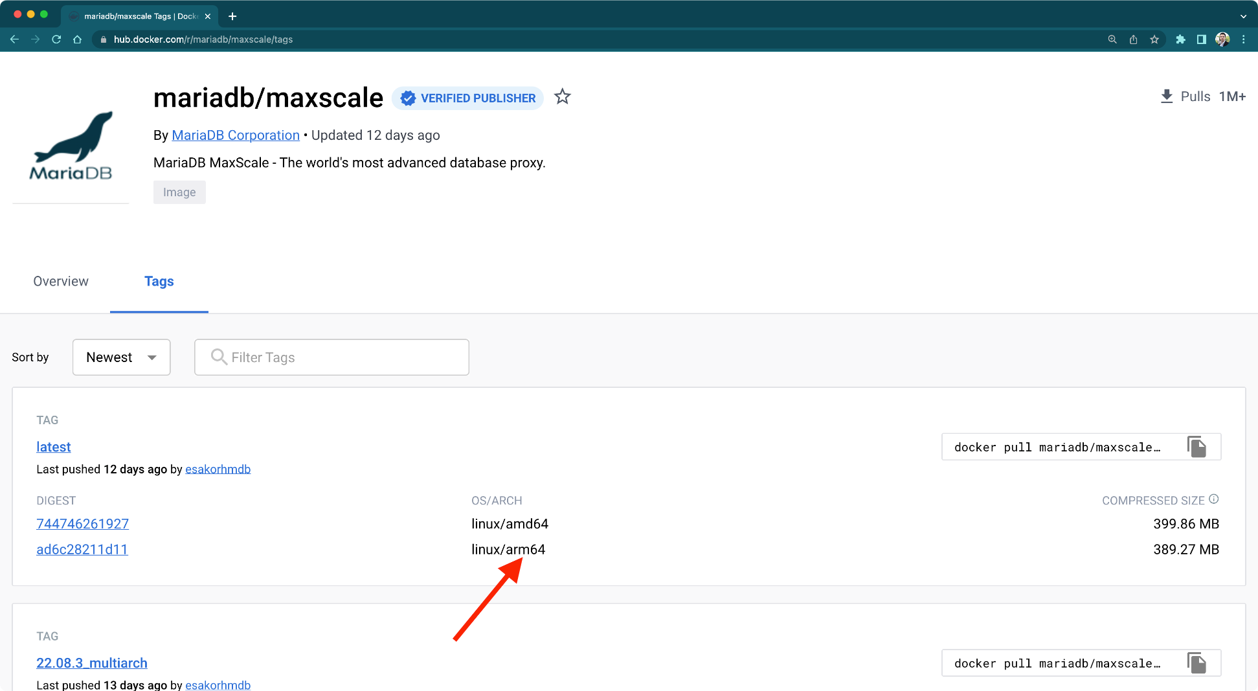1258x691 pixels.
Task: Toggle the browser side panel icon
Action: click(1202, 40)
